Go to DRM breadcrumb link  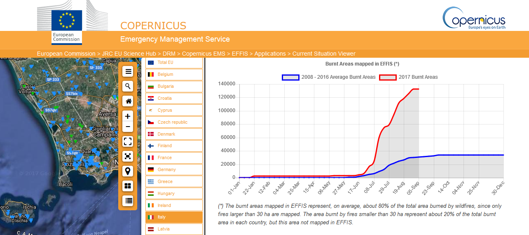click(169, 54)
